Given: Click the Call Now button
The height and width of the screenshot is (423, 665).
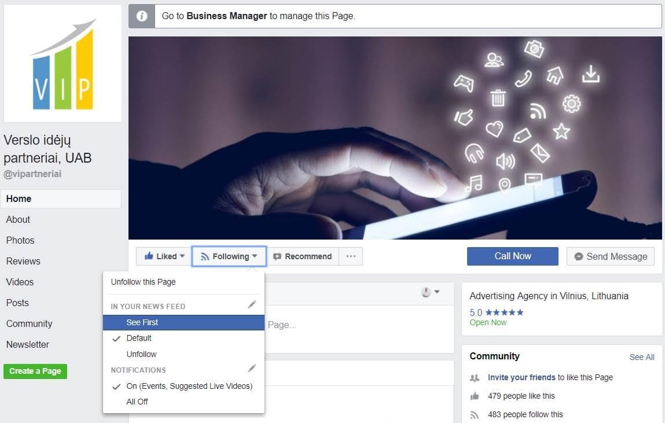Looking at the screenshot, I should (x=512, y=256).
